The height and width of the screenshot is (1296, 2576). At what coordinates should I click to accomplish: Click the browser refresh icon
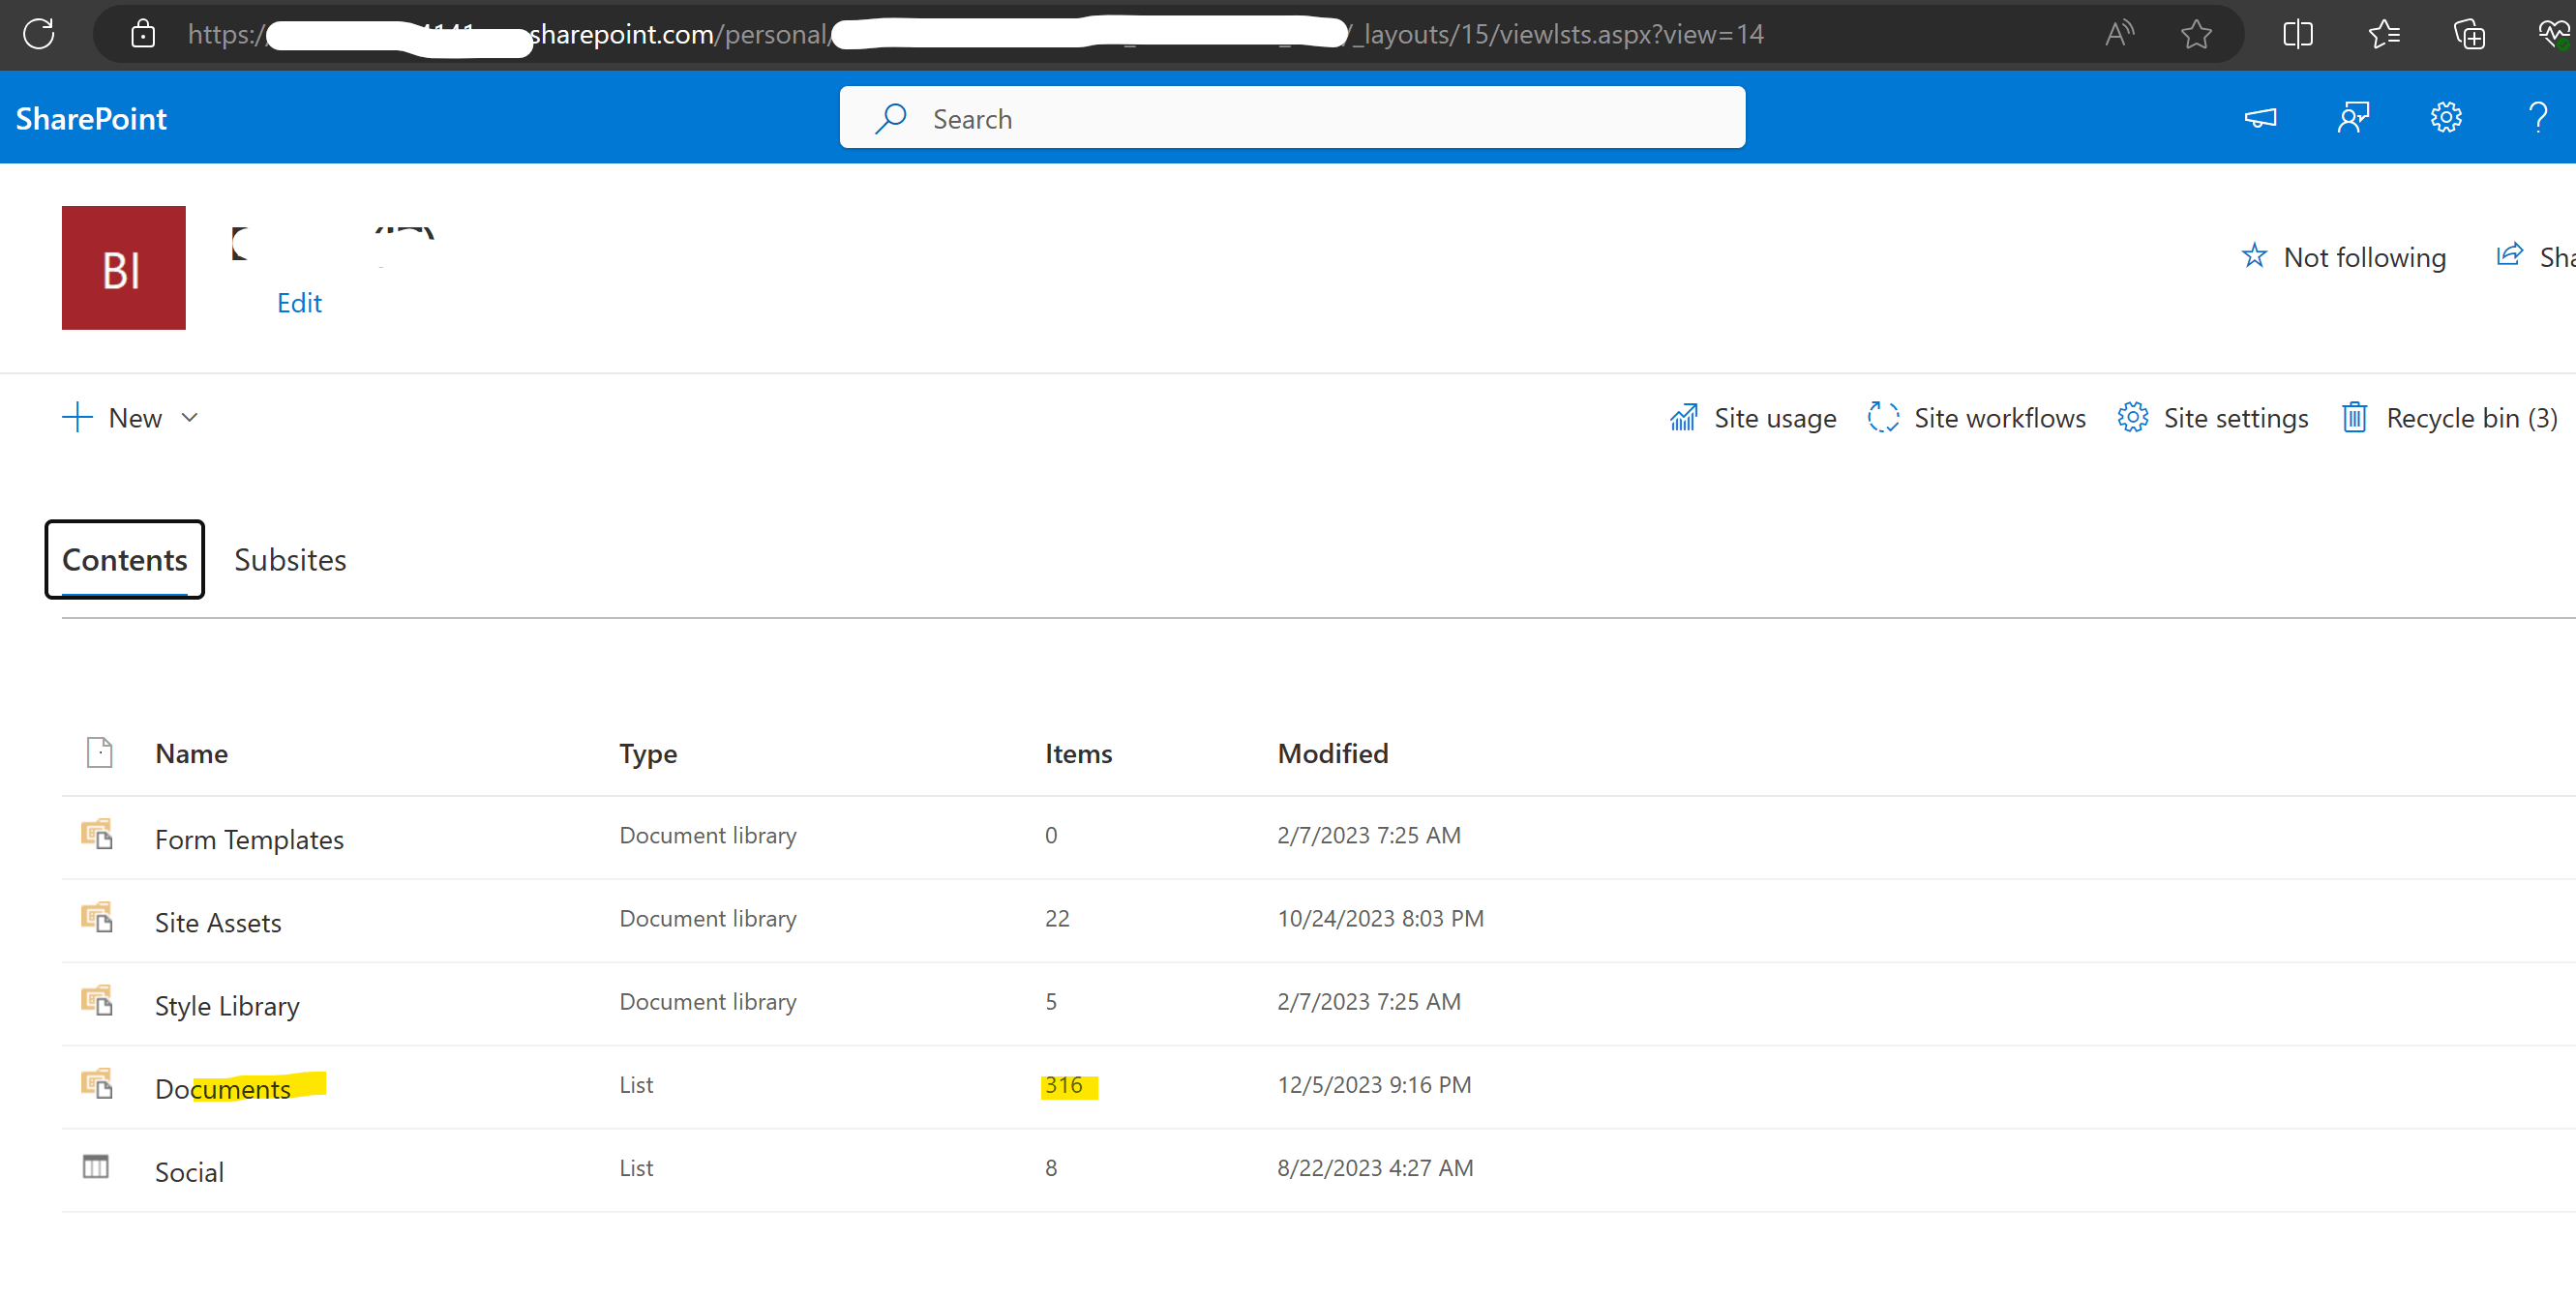point(39,34)
